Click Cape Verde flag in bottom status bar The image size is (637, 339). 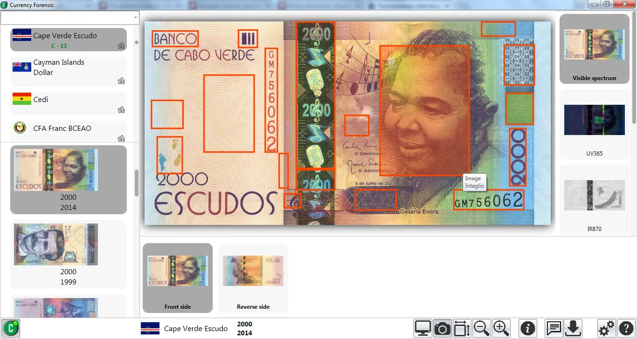click(x=150, y=328)
